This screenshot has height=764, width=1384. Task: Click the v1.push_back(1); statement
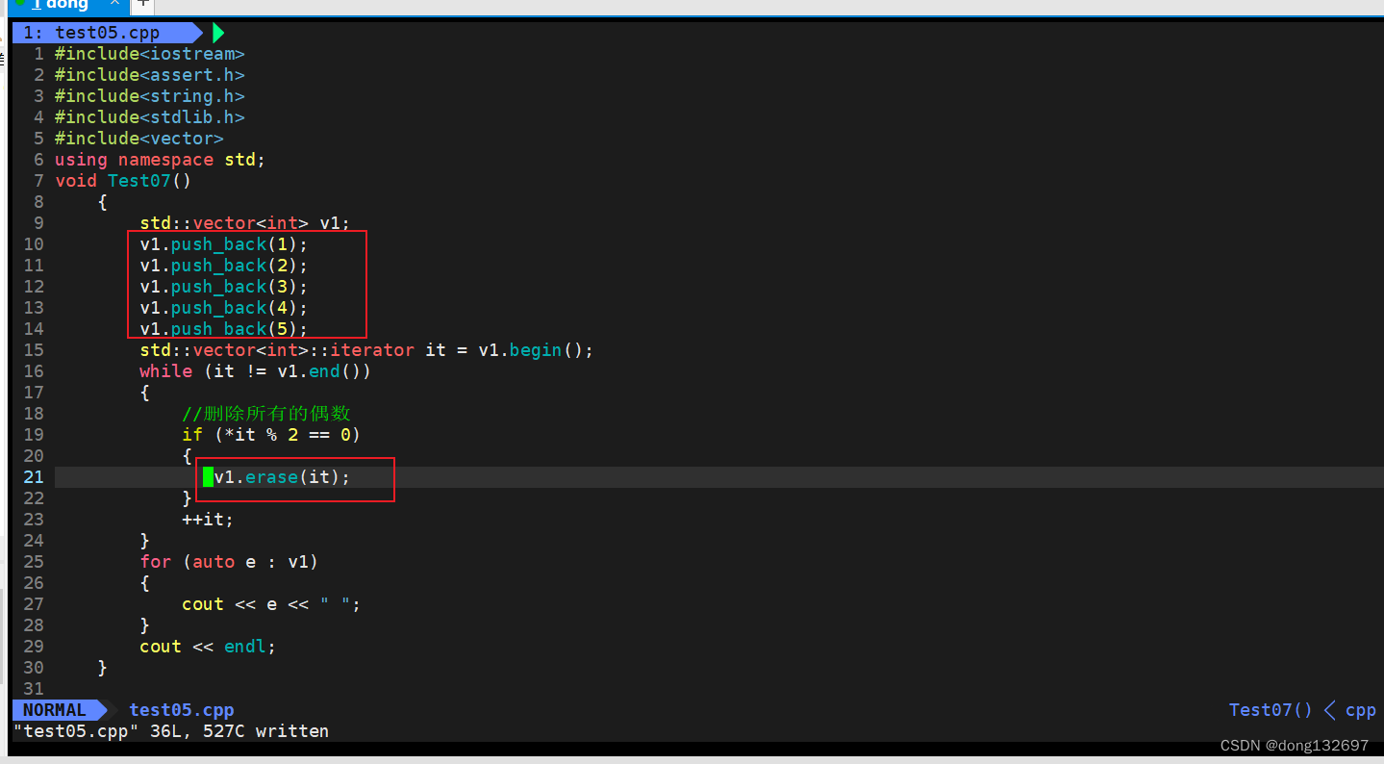[x=224, y=244]
